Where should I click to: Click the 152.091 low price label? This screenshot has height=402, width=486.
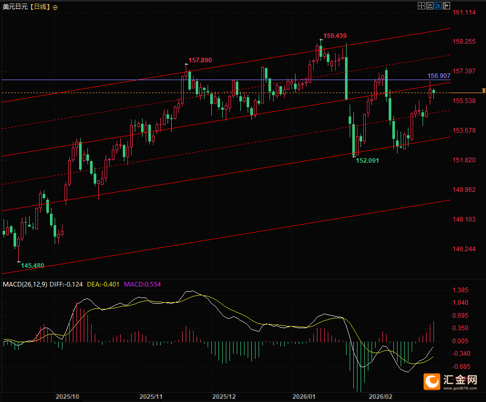tap(367, 161)
